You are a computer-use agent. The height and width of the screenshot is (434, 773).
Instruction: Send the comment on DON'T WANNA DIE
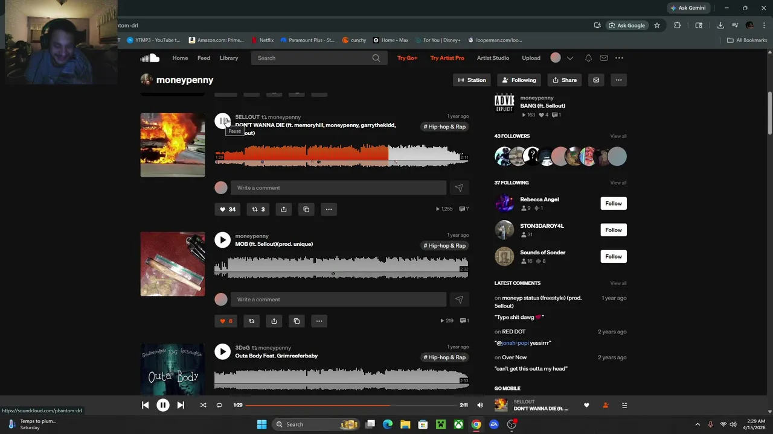[459, 187]
